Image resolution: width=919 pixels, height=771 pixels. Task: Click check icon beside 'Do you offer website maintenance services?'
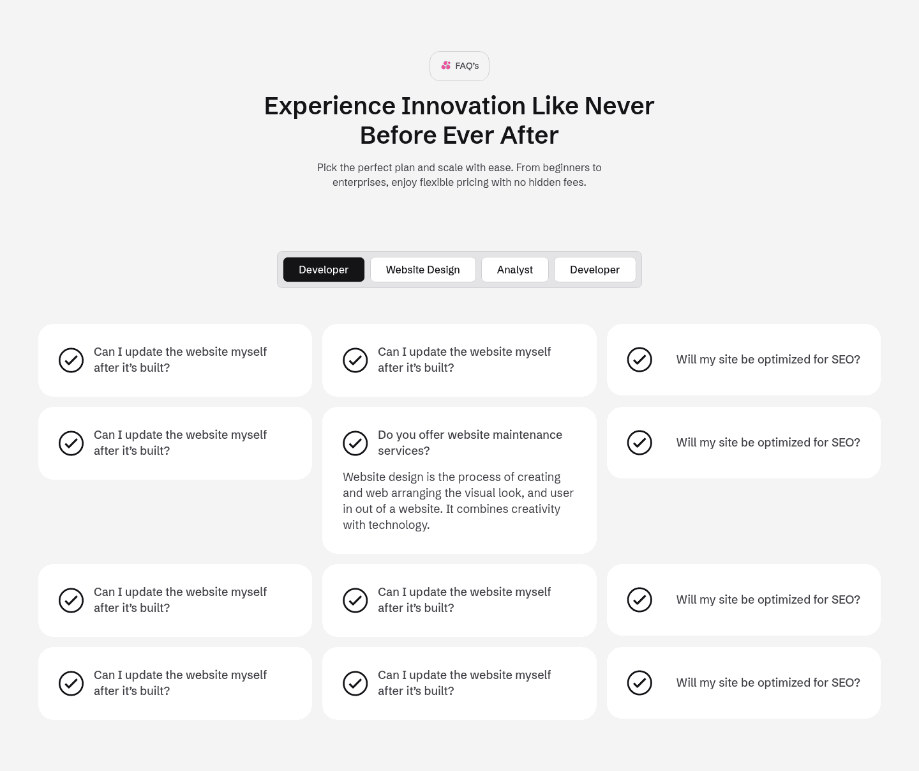pyautogui.click(x=355, y=443)
